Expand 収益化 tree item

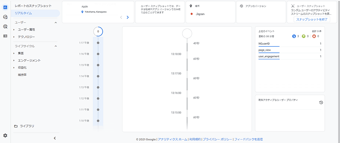(14, 68)
